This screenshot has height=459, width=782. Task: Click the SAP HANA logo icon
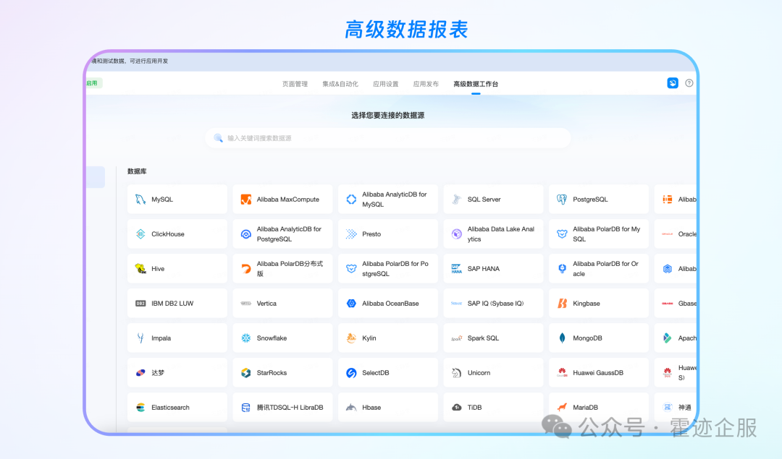click(456, 269)
